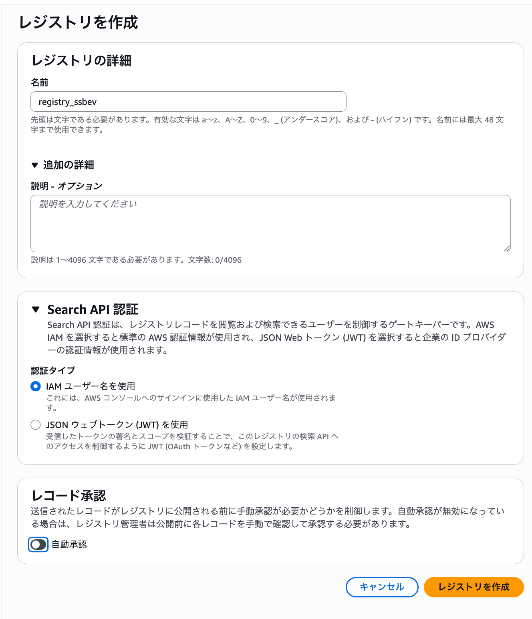
Task: Click the 追加の詳細 section header text
Action: [x=69, y=165]
